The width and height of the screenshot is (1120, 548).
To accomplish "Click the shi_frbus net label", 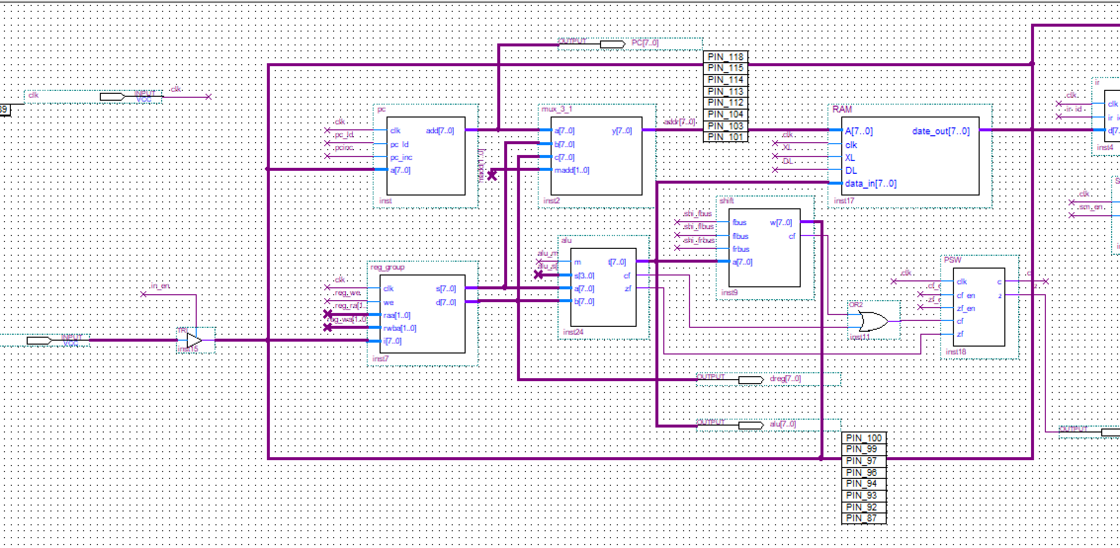I will pyautogui.click(x=699, y=240).
